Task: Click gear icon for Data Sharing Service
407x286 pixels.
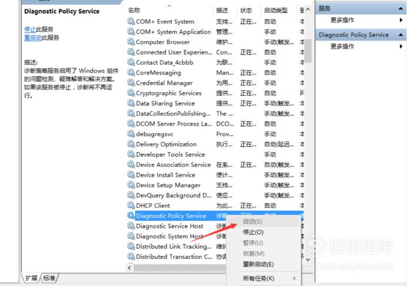Action: [x=131, y=103]
